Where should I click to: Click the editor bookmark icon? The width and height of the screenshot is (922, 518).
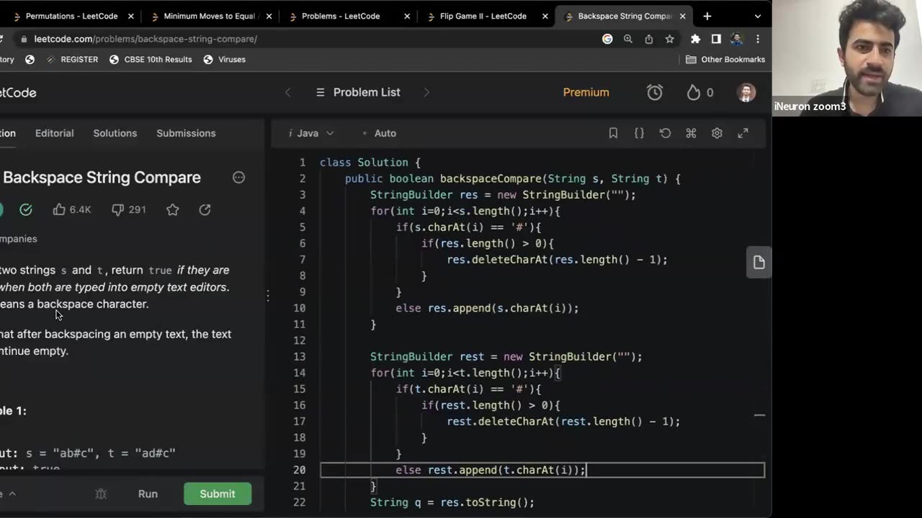(x=613, y=133)
